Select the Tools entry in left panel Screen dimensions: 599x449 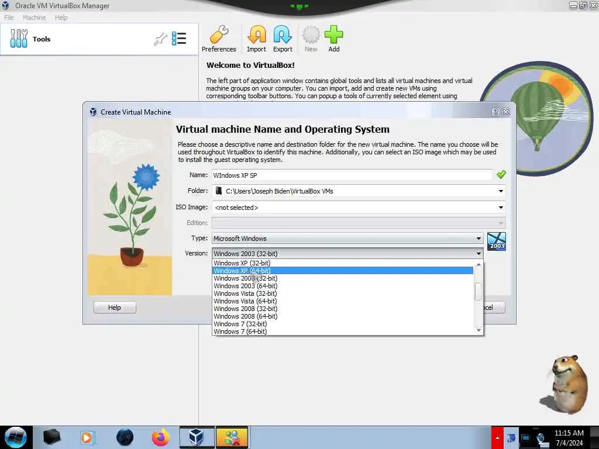click(x=99, y=39)
